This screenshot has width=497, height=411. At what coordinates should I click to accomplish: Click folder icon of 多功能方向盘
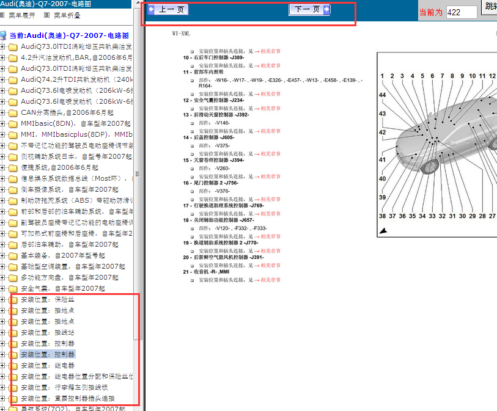tap(13, 278)
